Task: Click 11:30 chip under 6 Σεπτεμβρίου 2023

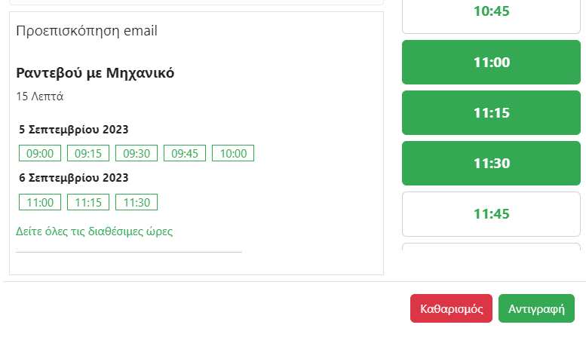Action: (137, 202)
